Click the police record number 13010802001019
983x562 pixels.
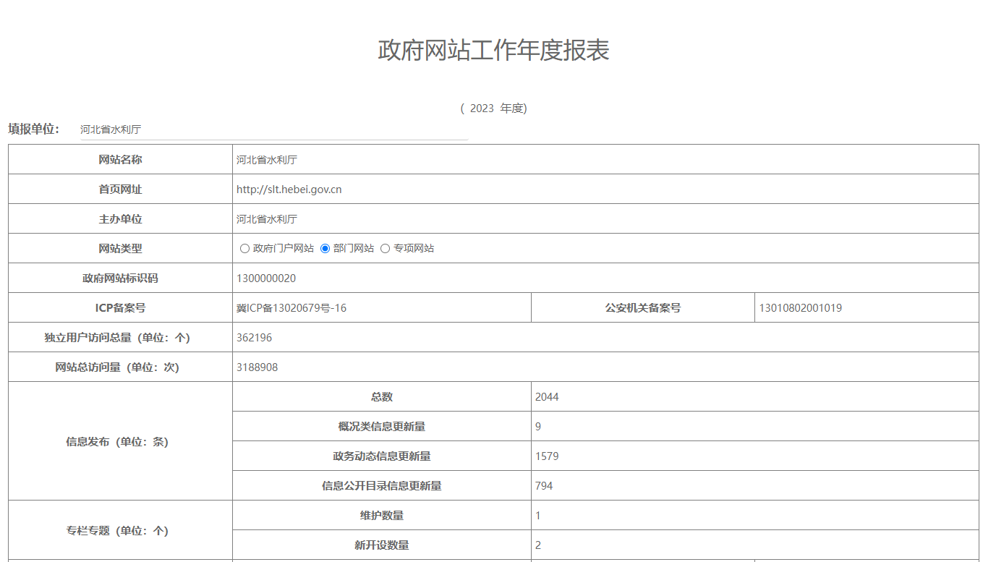pos(800,308)
